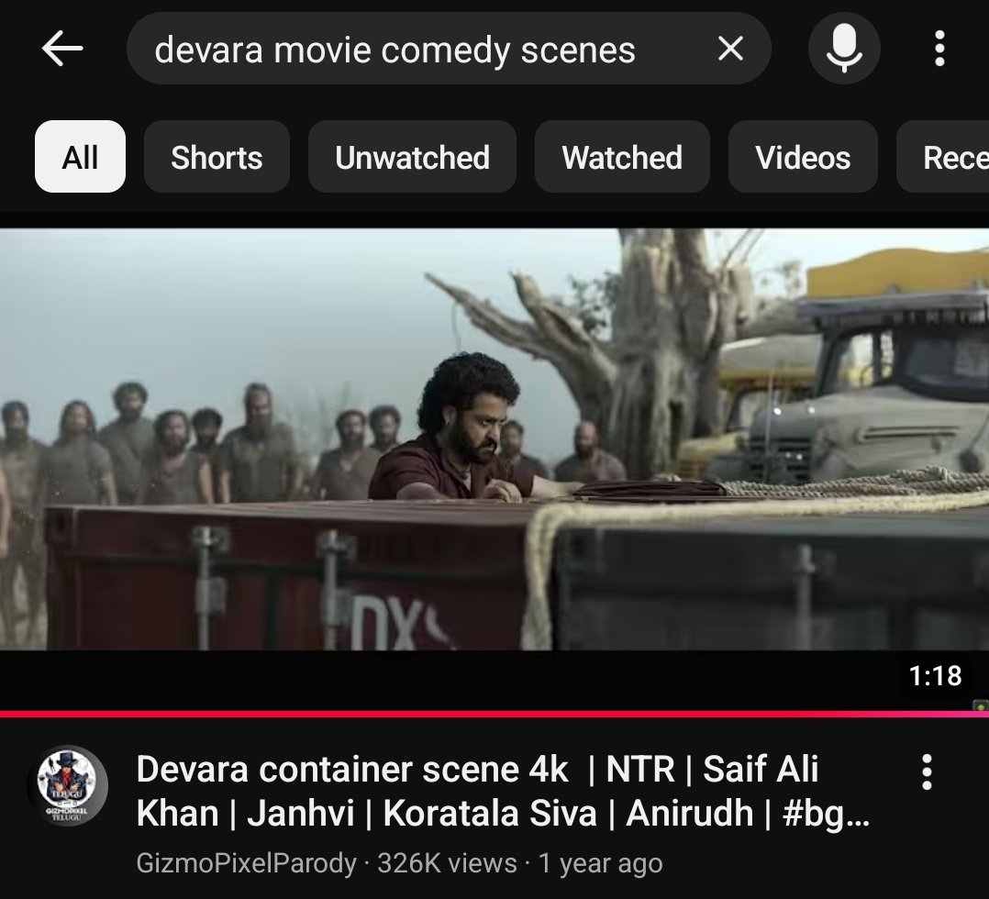This screenshot has width=989, height=899.
Task: Open the 'Devara container scene 4k' video title
Action: (503, 791)
